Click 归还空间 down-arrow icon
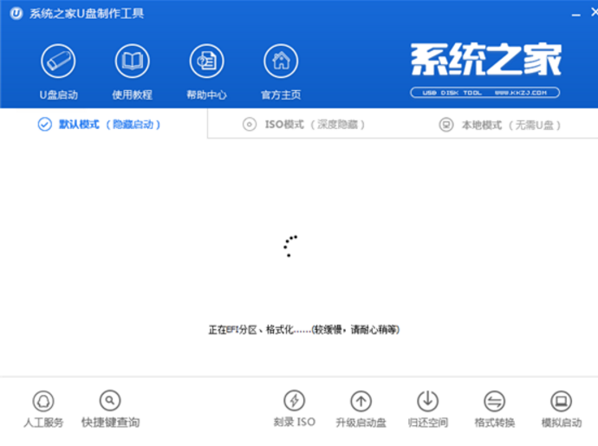 [x=427, y=401]
